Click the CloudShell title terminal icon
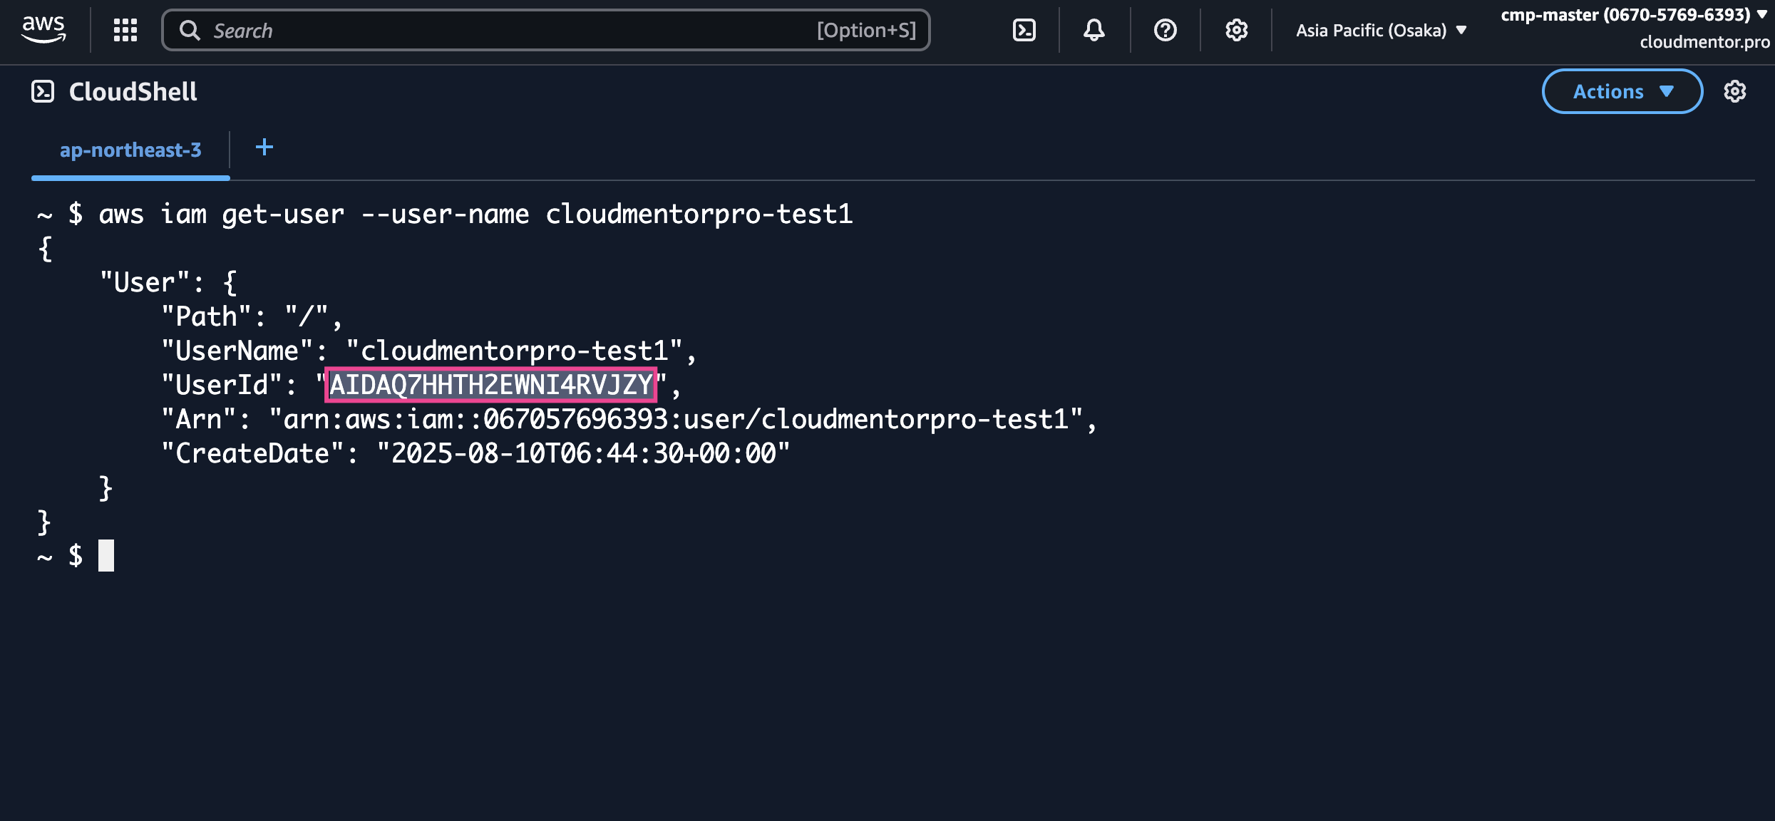Viewport: 1775px width, 821px height. click(x=43, y=91)
